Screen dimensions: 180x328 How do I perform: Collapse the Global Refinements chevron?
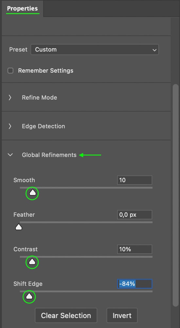pos(10,155)
